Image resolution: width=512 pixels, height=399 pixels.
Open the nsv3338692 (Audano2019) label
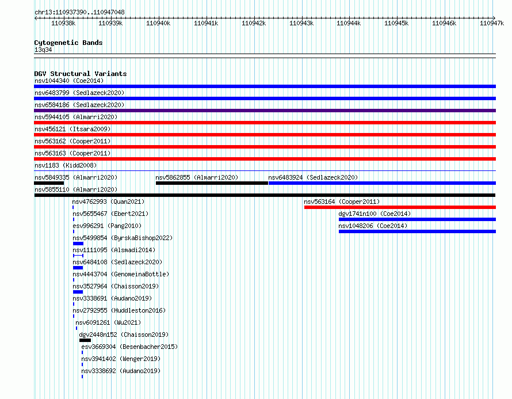[x=121, y=371]
